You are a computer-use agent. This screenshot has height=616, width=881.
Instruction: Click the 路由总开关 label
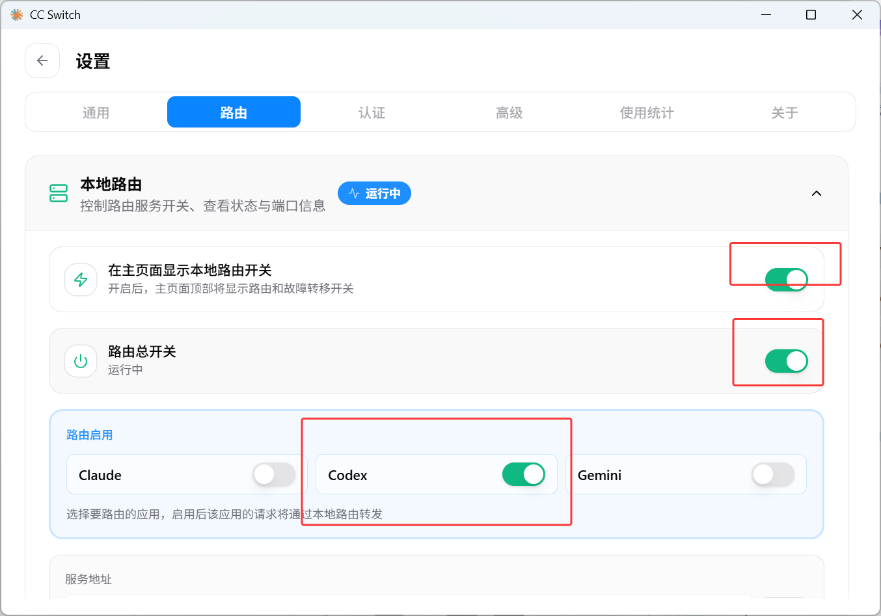[142, 352]
